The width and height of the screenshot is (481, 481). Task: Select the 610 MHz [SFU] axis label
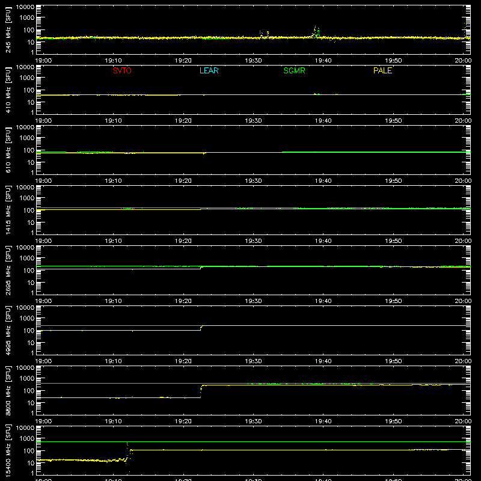click(8, 150)
